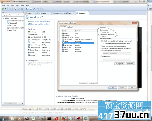Click the Take Snapshot toolbar icon
Viewport: 152px width, 121px height.
15,9
